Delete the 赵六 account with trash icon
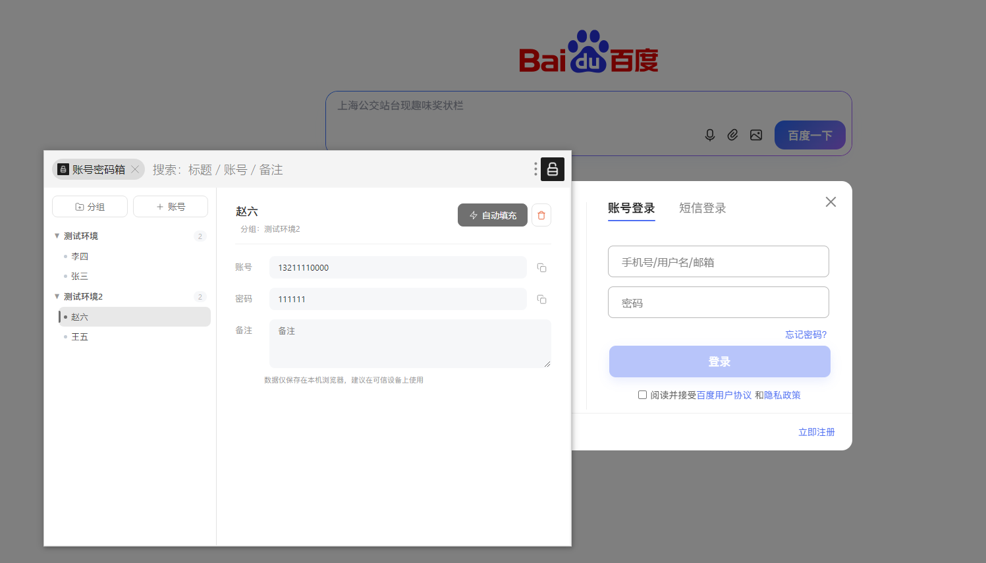 541,215
